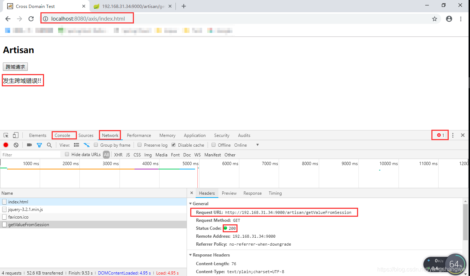This screenshot has width=470, height=276.
Task: Toggle the device toolbar icon
Action: [x=16, y=135]
